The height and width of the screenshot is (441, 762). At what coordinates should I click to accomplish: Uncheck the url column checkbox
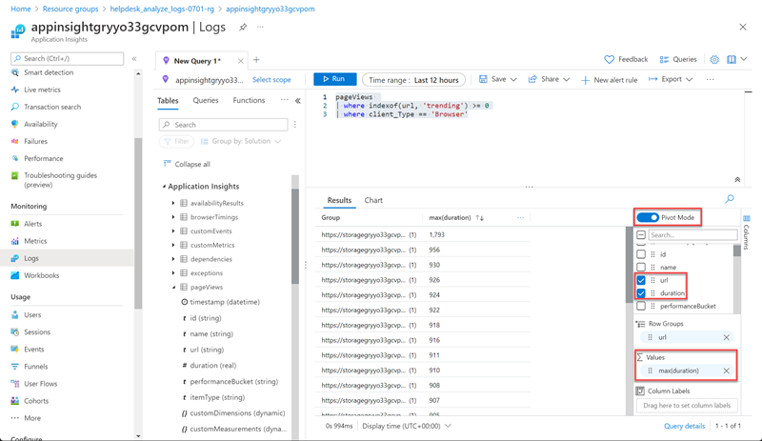pos(641,281)
